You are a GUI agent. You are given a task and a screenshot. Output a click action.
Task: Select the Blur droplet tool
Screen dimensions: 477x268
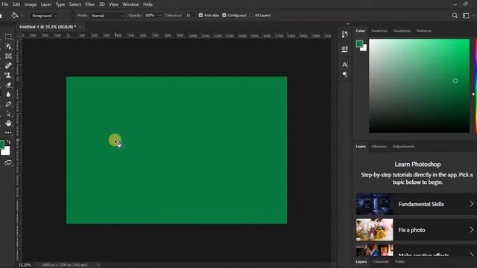8,95
